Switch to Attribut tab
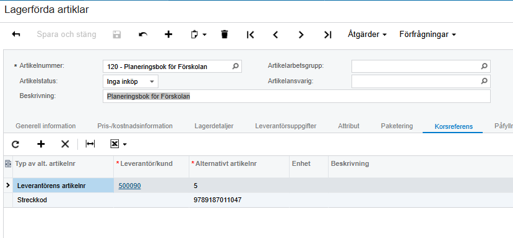This screenshot has width=513, height=238. click(x=349, y=126)
